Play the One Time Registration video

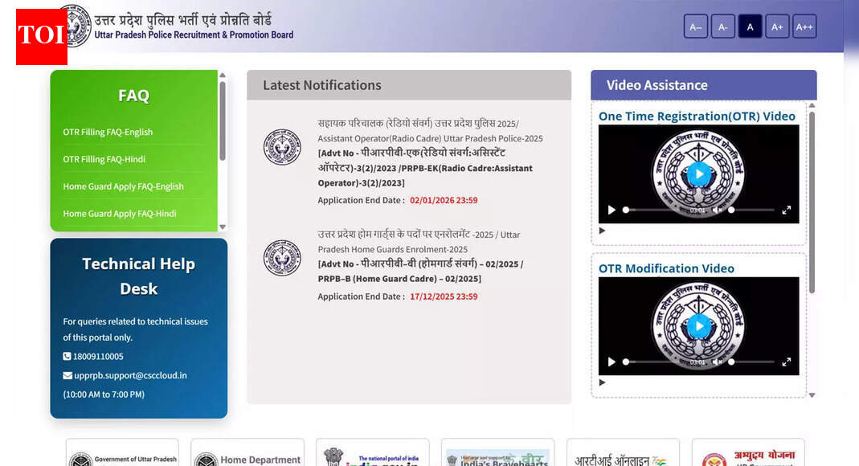(698, 173)
